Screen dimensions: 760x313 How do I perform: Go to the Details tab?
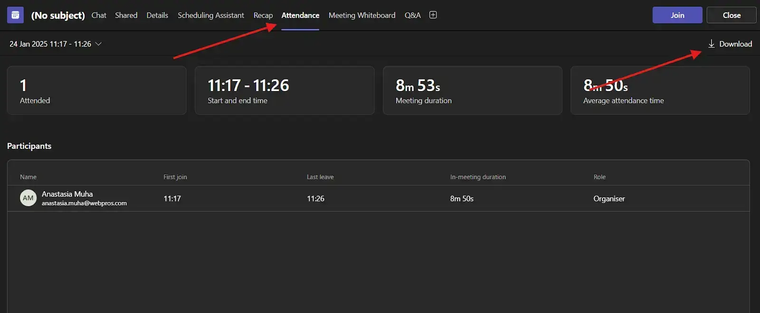157,15
